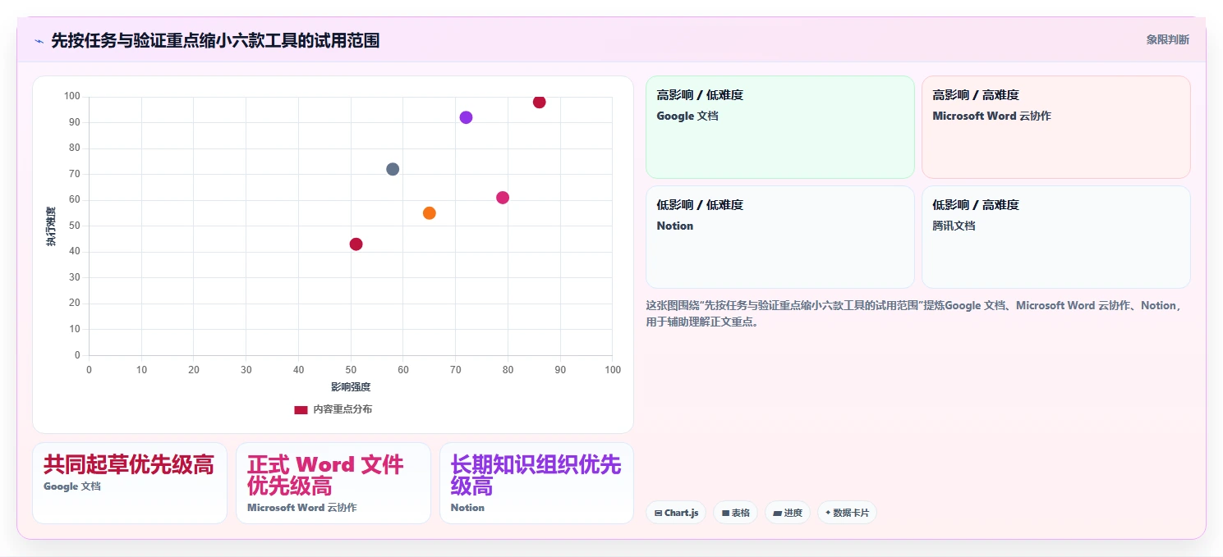Click the 象限判断 label in the header
1223x557 pixels.
(x=1167, y=39)
